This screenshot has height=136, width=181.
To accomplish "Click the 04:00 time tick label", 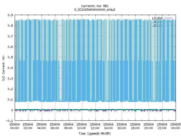I will tap(41, 128).
